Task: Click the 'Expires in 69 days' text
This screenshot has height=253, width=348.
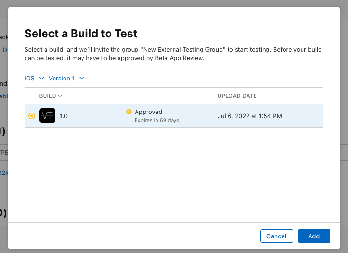Action: tap(156, 120)
